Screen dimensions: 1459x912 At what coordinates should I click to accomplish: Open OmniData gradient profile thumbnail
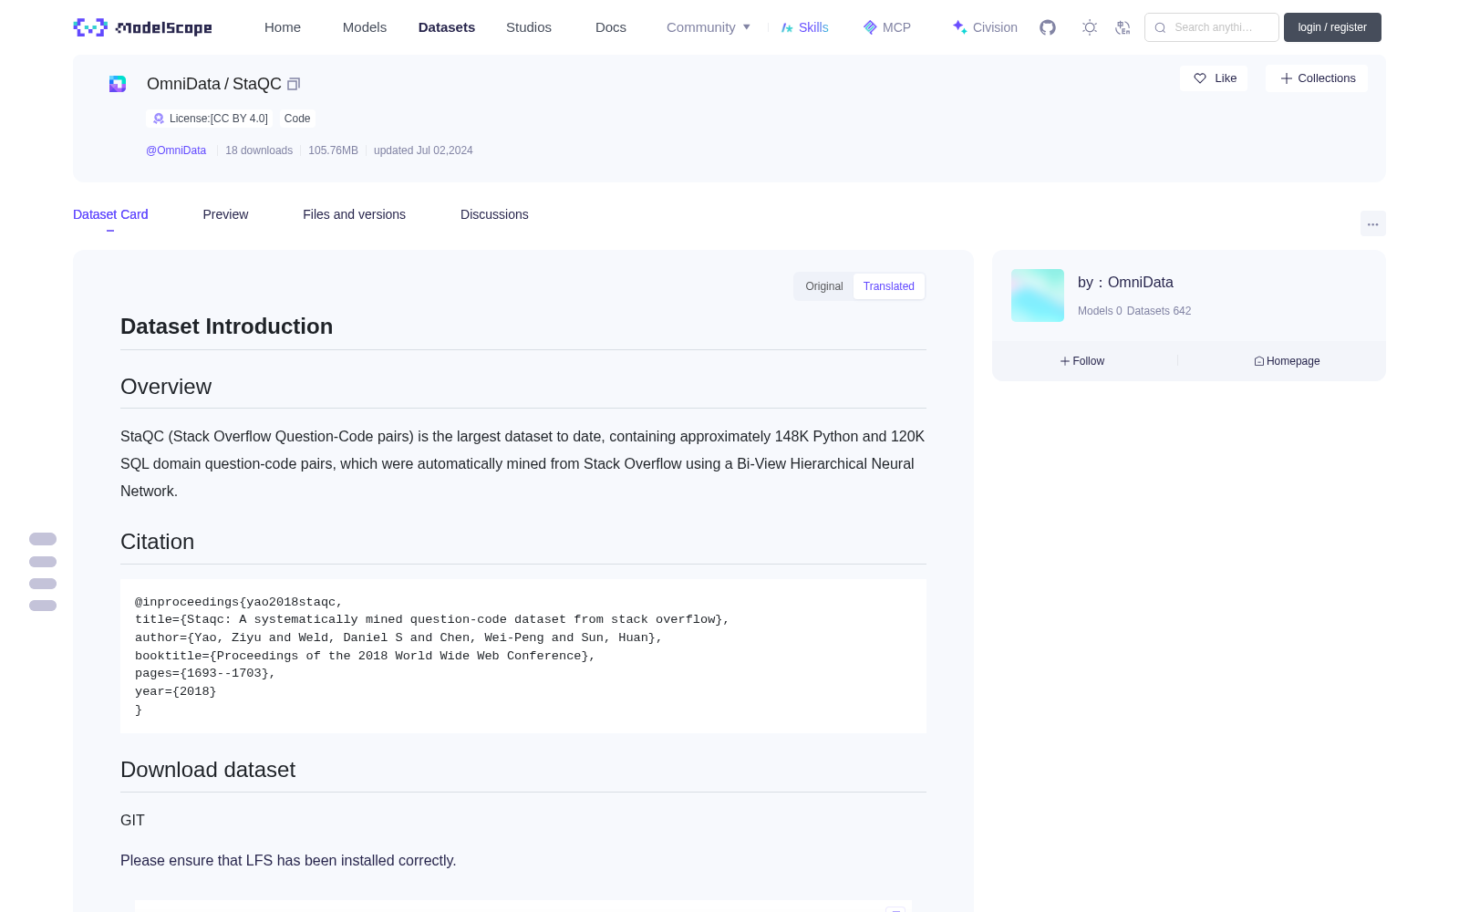[x=1038, y=295]
